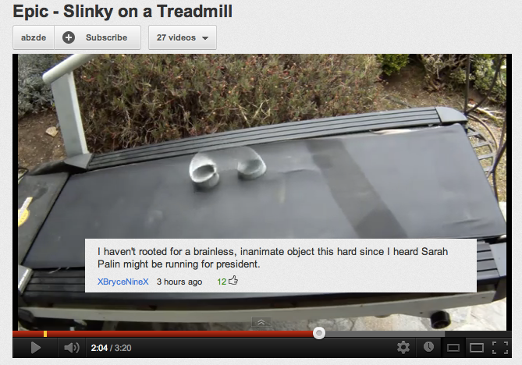This screenshot has height=365, width=522.
Task: Click the thumbs up icon on comment
Action: (233, 281)
